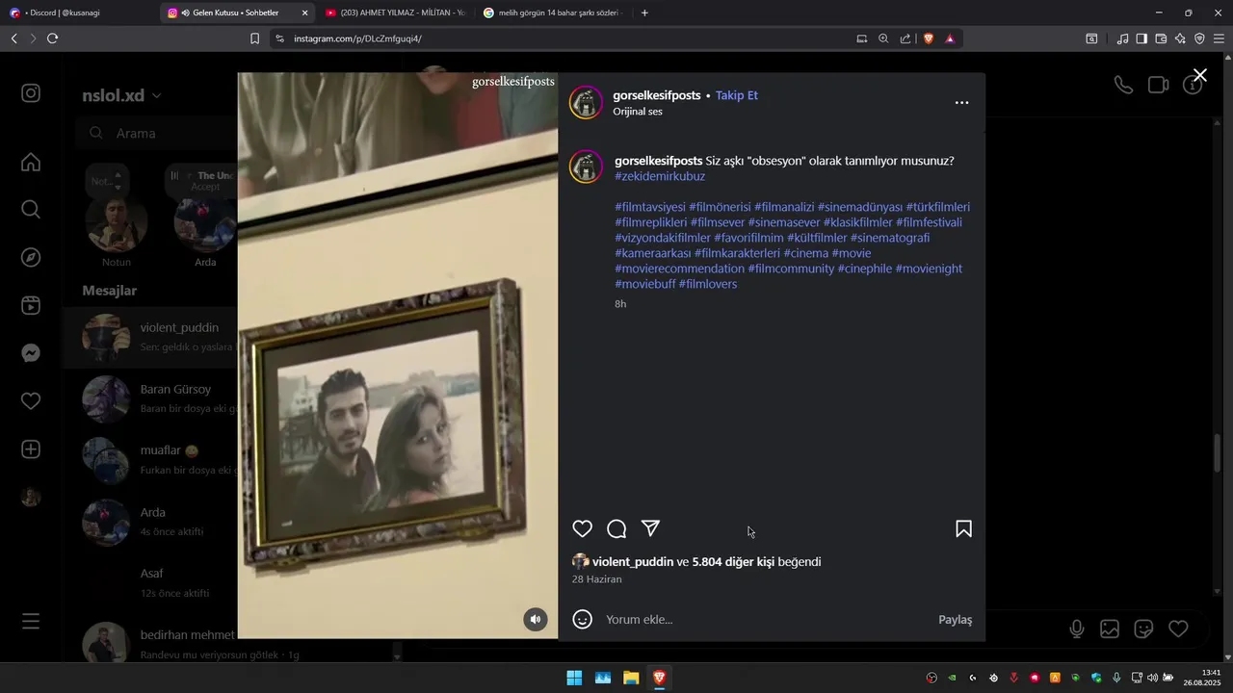Open the hamburger More menu in the sidebar
Image resolution: width=1233 pixels, height=693 pixels.
point(31,622)
